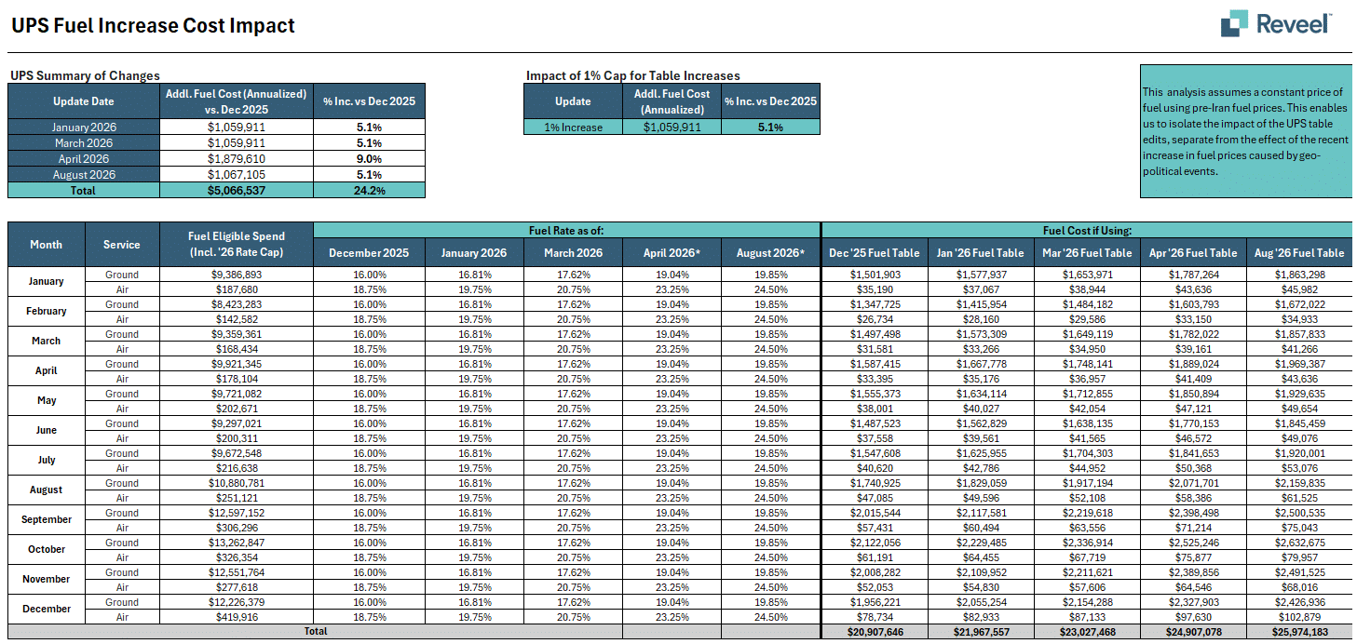The width and height of the screenshot is (1357, 644).
Task: Select the 'Month' column header
Action: pyautogui.click(x=46, y=245)
